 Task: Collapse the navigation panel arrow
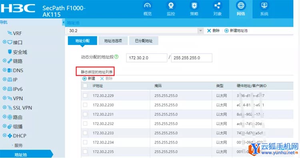click(63, 22)
